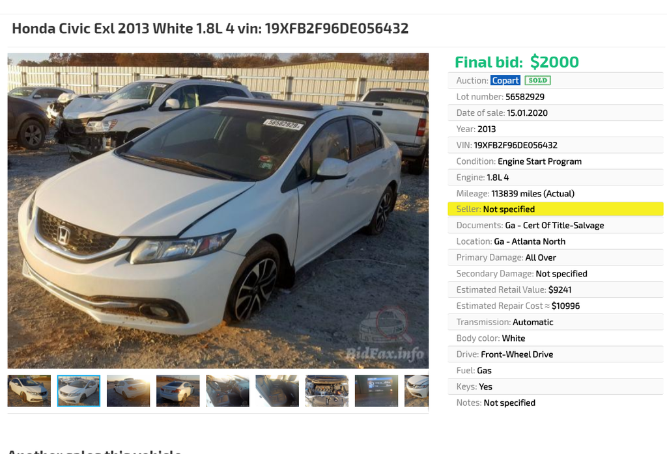The image size is (667, 454).
Task: Click the Estimated Retail Value $9241 row
Action: click(556, 289)
